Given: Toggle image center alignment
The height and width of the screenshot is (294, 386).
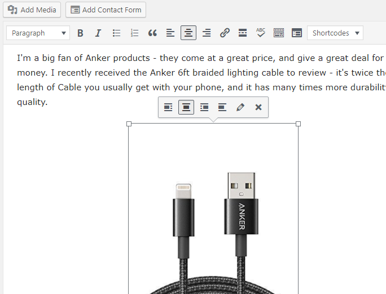Looking at the screenshot, I should [x=186, y=107].
